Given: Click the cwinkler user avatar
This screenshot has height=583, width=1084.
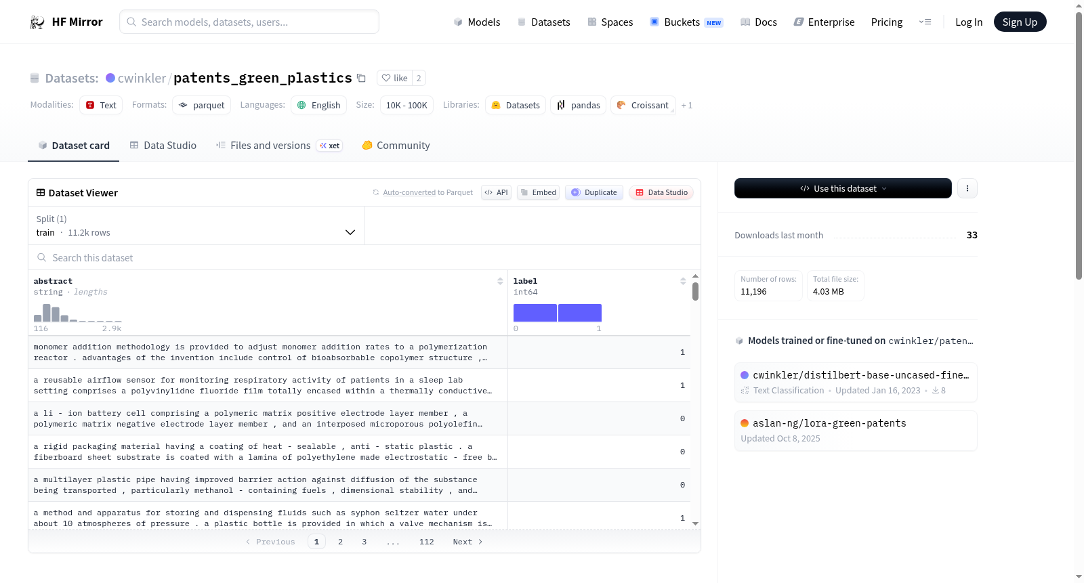Looking at the screenshot, I should click(110, 78).
